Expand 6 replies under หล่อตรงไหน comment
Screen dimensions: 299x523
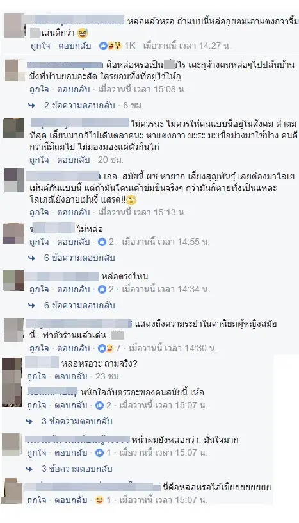point(79,305)
